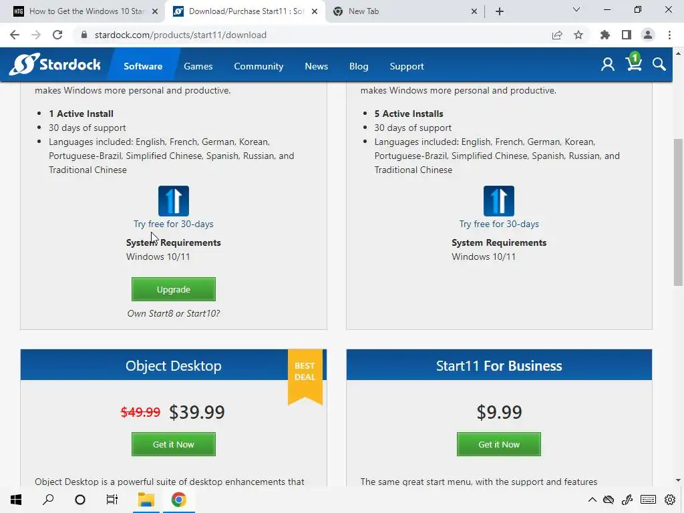The height and width of the screenshot is (513, 684).
Task: Open the Stardock account user icon
Action: [x=607, y=65]
